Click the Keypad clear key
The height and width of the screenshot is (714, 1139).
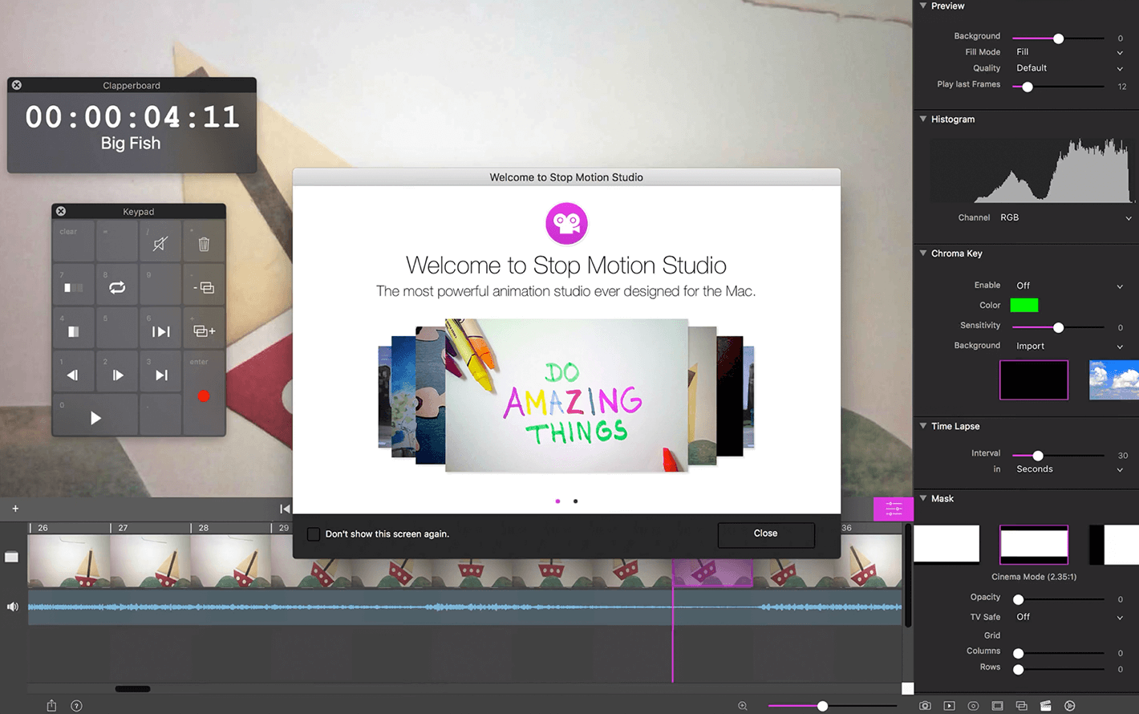click(x=74, y=241)
